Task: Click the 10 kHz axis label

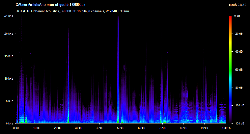Action: point(9,79)
